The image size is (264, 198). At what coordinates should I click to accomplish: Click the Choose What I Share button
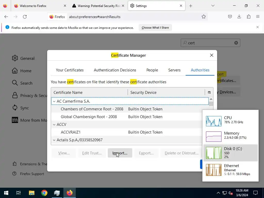(155, 28)
